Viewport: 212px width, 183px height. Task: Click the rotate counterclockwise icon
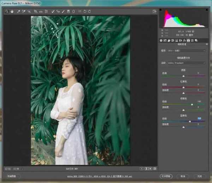click(85, 11)
